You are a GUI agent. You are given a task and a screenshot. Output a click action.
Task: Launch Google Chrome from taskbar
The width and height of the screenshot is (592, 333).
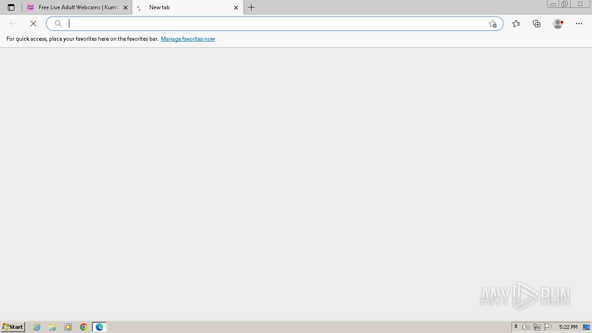coord(84,327)
